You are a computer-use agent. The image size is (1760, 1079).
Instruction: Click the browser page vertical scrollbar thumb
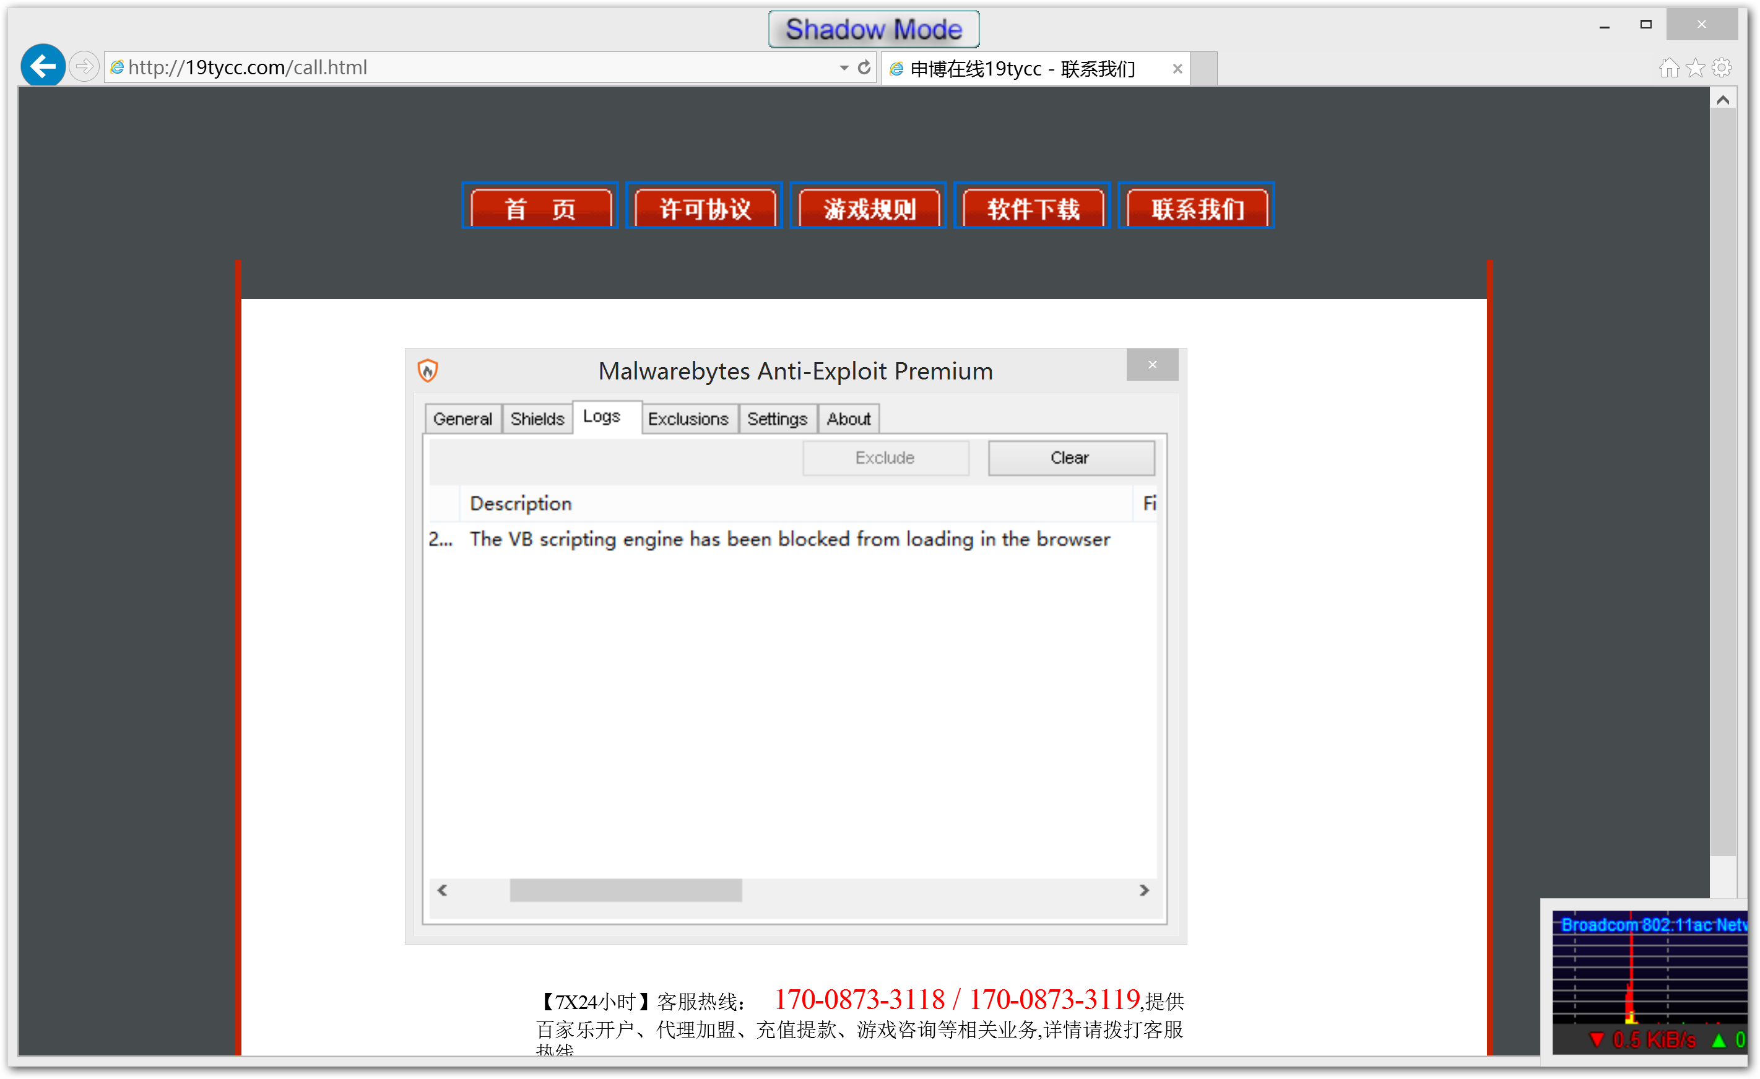coord(1722,483)
